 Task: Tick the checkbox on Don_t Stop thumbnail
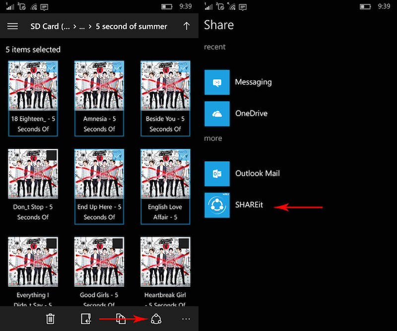(x=51, y=156)
